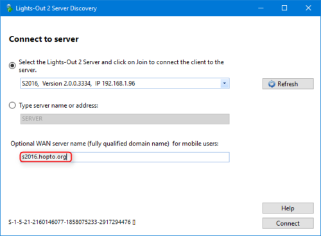Maximize the Server Discovery window
The height and width of the screenshot is (236, 321).
[284, 8]
